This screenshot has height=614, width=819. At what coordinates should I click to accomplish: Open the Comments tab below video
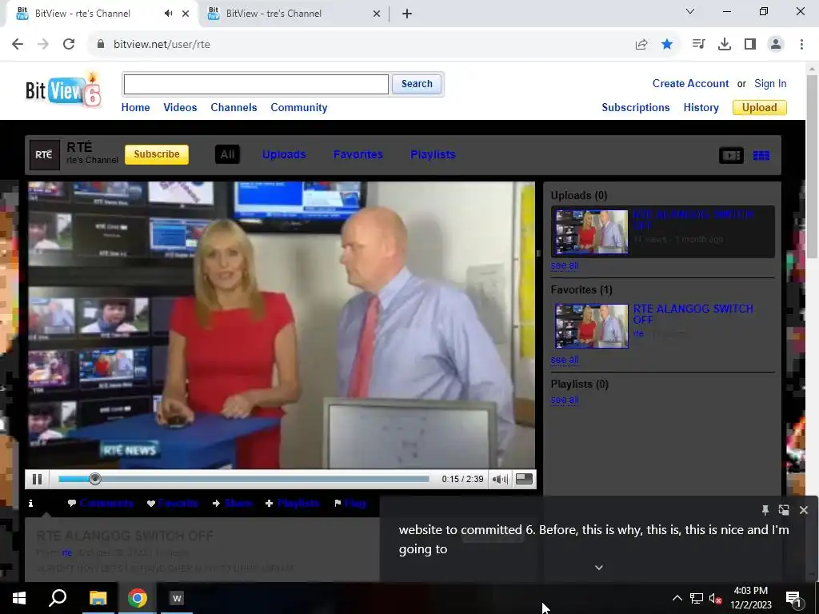tap(100, 504)
